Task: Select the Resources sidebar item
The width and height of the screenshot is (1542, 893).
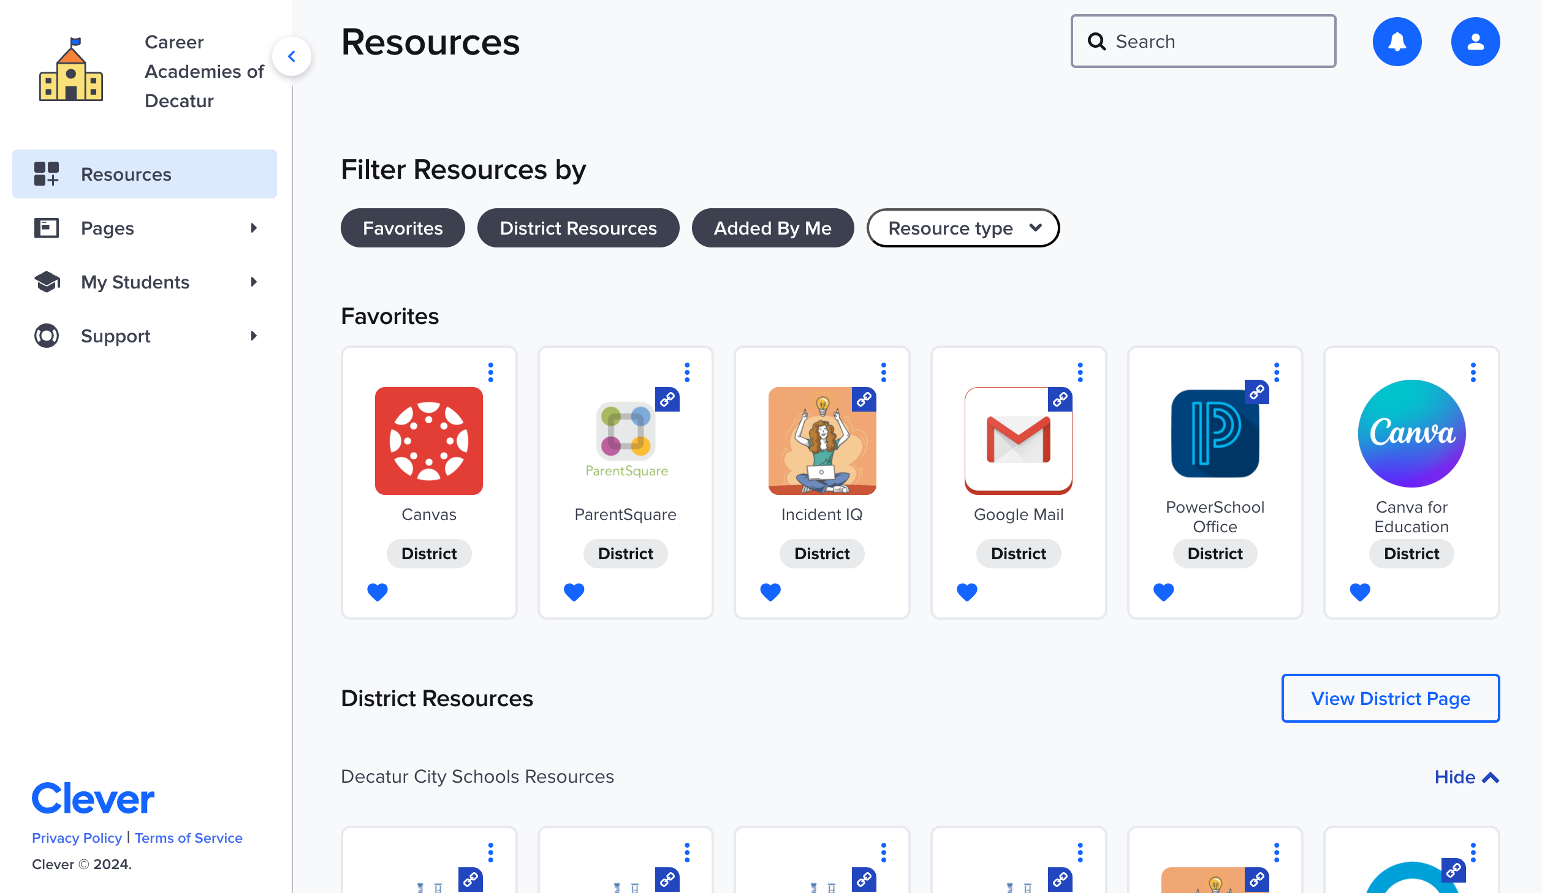Action: (x=126, y=174)
